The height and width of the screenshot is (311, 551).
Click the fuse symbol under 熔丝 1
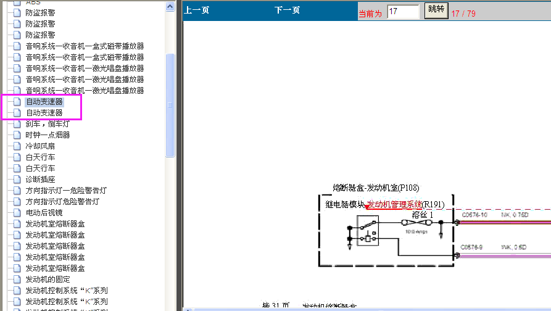click(416, 222)
